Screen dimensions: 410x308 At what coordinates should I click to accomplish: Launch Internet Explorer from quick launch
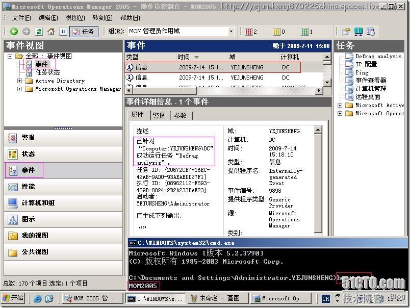38,298
